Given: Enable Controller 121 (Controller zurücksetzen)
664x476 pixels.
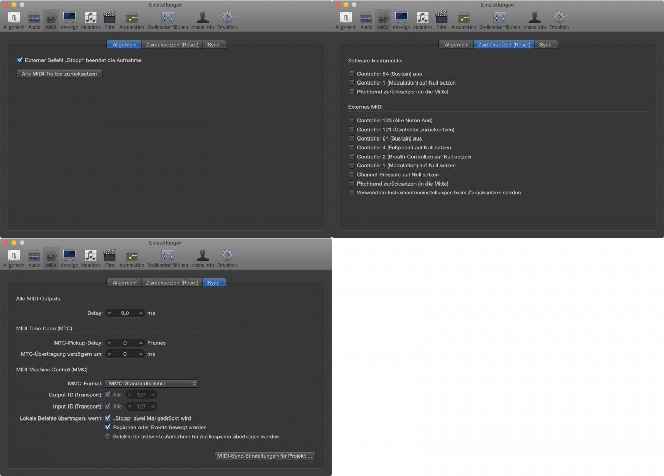Looking at the screenshot, I should pyautogui.click(x=352, y=130).
